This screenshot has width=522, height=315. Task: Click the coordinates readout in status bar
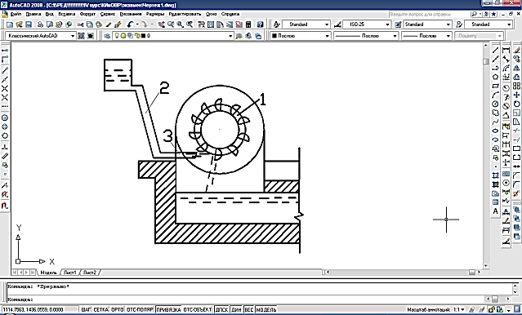33,309
